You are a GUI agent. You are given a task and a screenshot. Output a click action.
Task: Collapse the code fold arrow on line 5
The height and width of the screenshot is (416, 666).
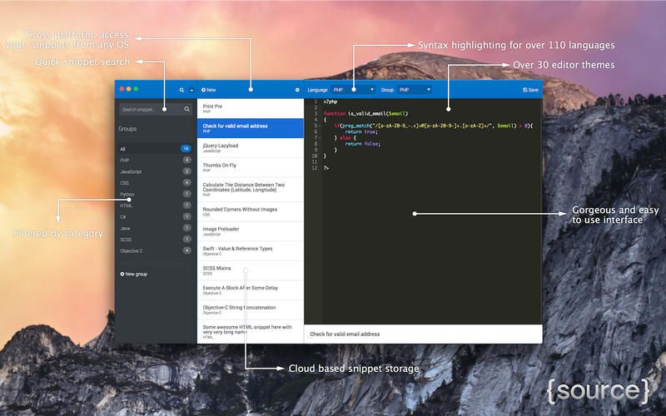[320, 126]
